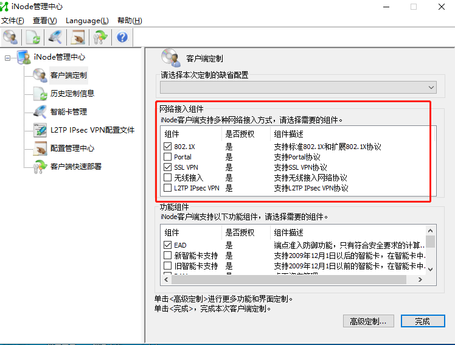Viewport: 455px width, 345px height.
Task: Click scroll down arrow in function components list
Action: pos(430,270)
